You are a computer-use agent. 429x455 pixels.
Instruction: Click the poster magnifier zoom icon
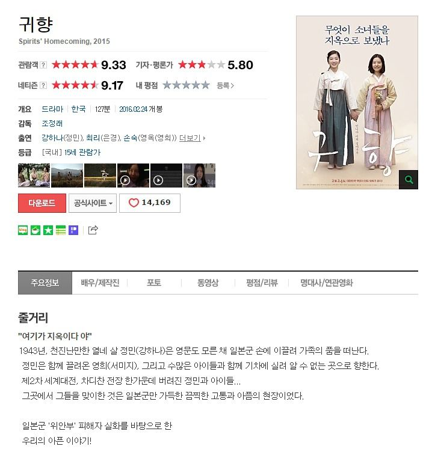[409, 180]
